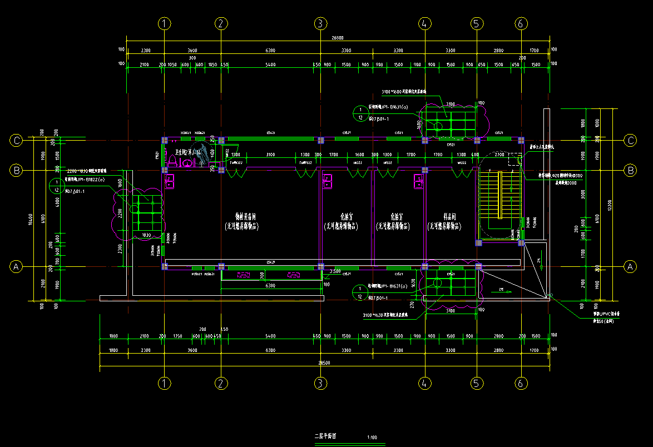Select axis bubble A on right side
Image resolution: width=653 pixels, height=447 pixels.
tap(631, 267)
